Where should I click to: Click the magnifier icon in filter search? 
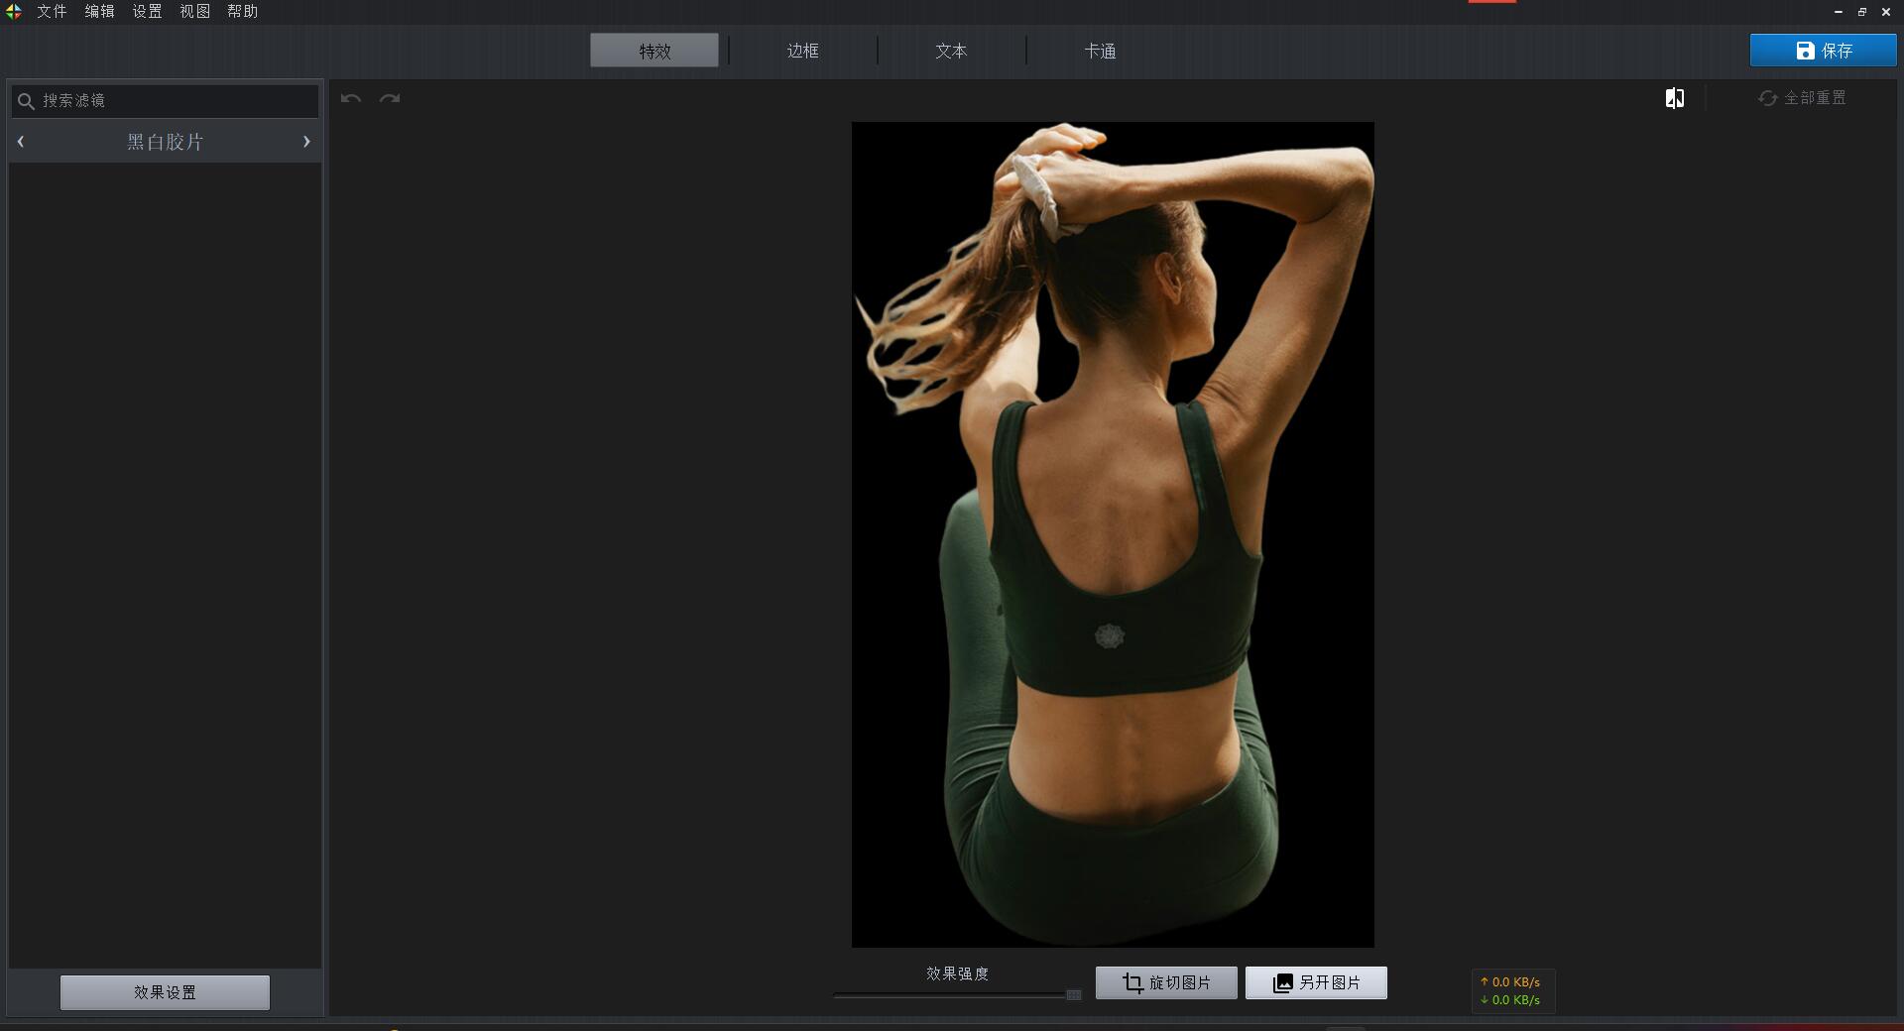click(27, 101)
